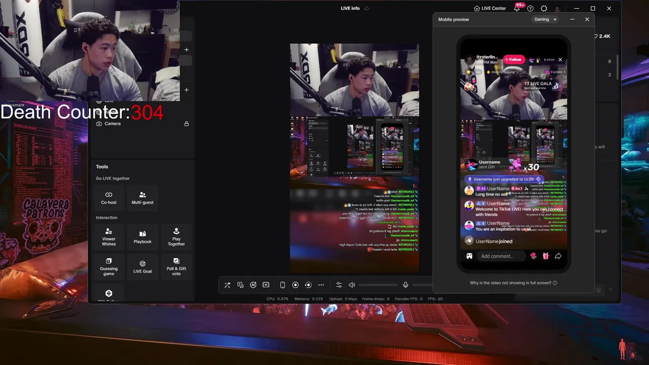Click 'Username just upgraded to Lv.20' banner
This screenshot has height=365, width=649.
[504, 179]
